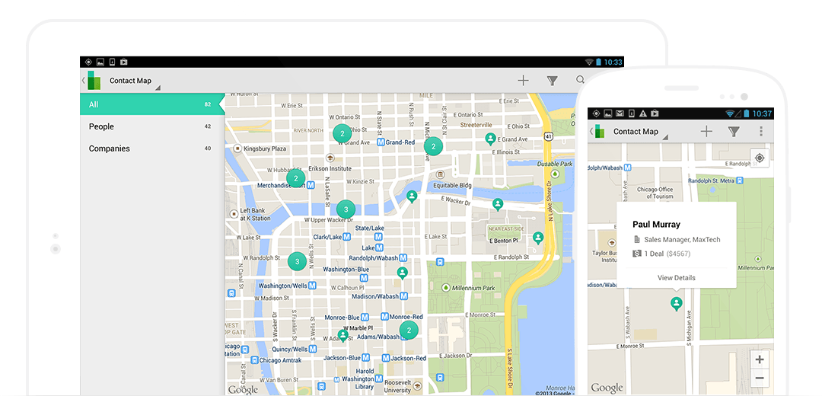Screen dimensions: 822x396
Task: Click the Grand-Red metro icon
Action: pyautogui.click(x=381, y=142)
